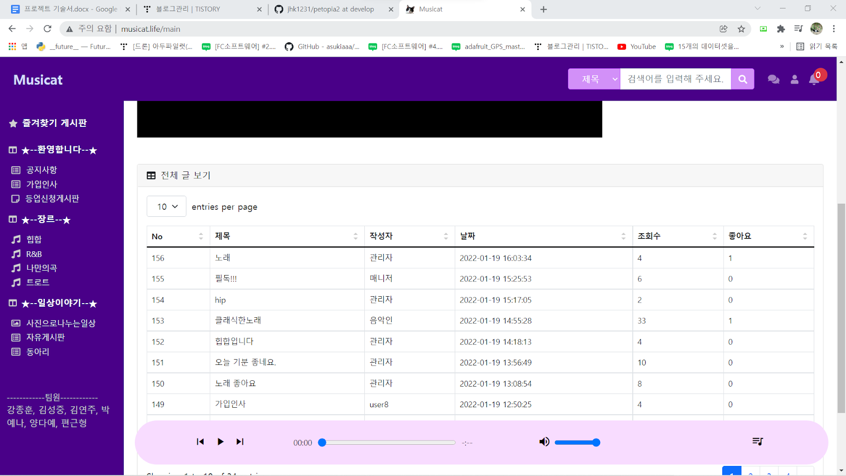Open Chrome three-dot menu
This screenshot has width=846, height=476.
(834, 29)
